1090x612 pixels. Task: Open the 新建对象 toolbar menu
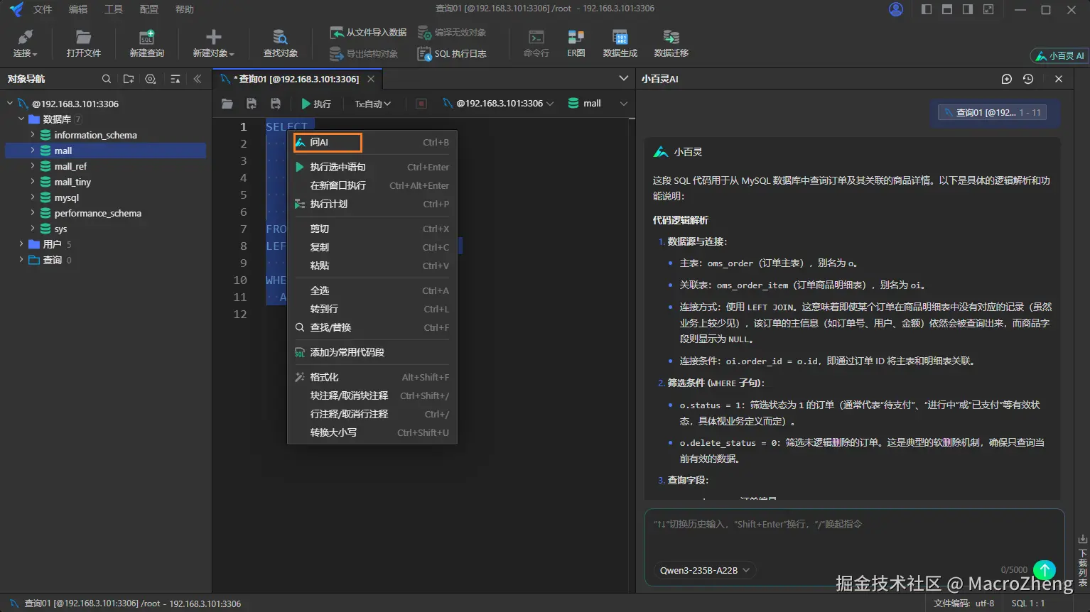tap(213, 44)
